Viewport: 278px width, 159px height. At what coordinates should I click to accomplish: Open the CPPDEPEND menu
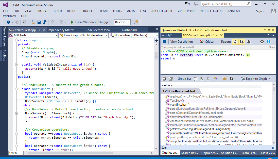pyautogui.click(x=186, y=11)
